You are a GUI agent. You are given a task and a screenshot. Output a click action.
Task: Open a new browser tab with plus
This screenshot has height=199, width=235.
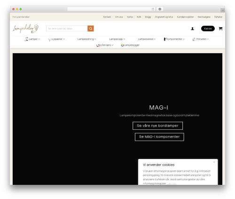click(x=223, y=10)
